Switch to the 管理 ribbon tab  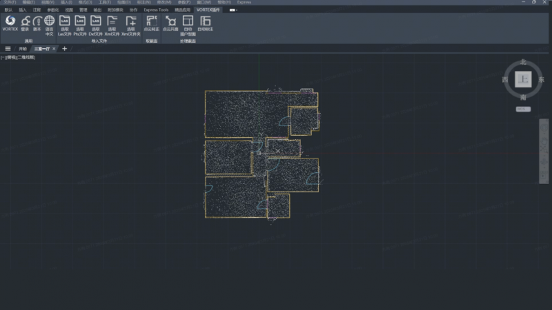[83, 10]
